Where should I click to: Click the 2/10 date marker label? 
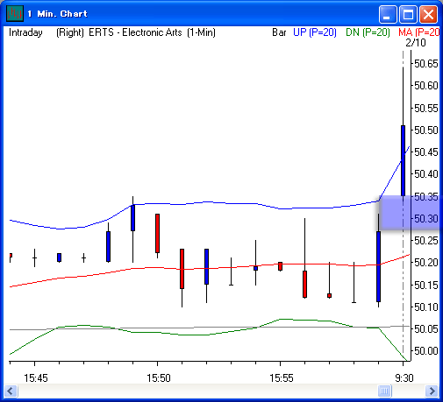[416, 43]
